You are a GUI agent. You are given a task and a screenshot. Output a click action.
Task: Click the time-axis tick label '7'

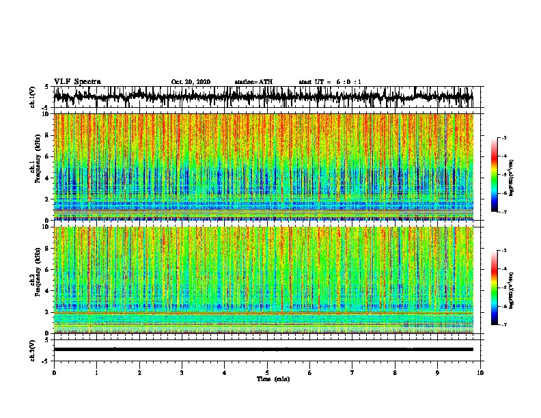point(352,373)
